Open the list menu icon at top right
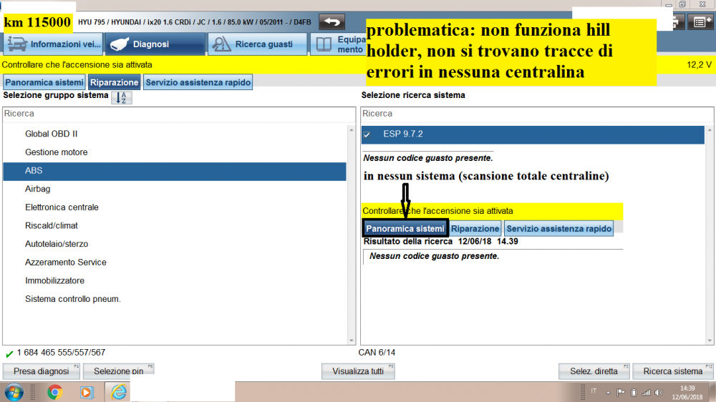Viewport: 716px width, 402px height. tap(700, 22)
